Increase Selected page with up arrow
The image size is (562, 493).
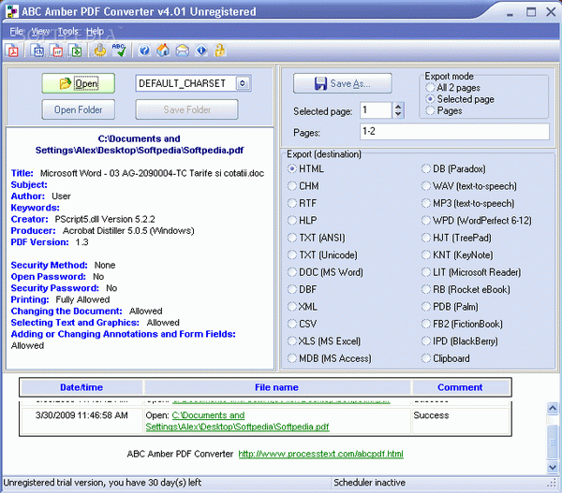pos(398,107)
